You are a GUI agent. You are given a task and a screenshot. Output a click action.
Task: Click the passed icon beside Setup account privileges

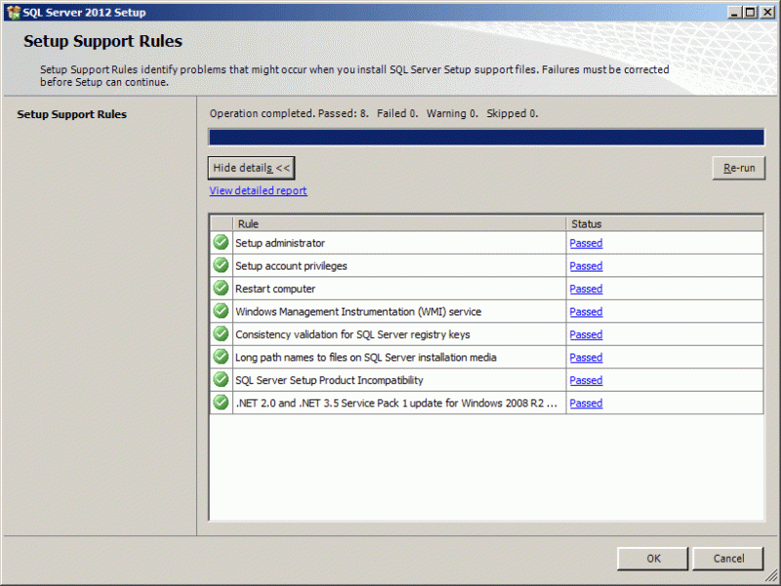pos(220,266)
